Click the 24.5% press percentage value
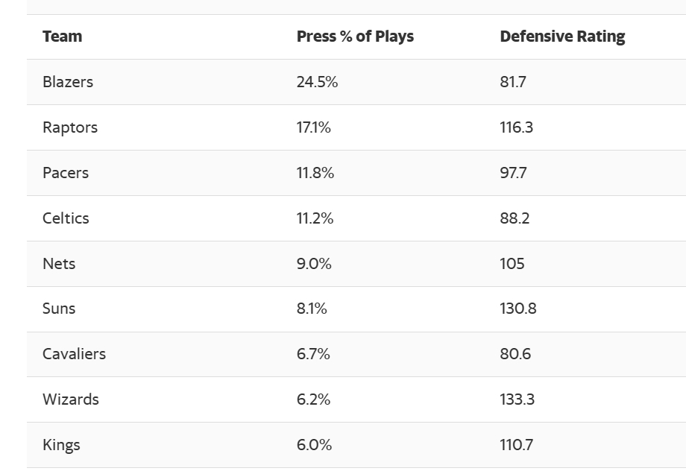Screen dimensions: 686x474 tap(317, 82)
